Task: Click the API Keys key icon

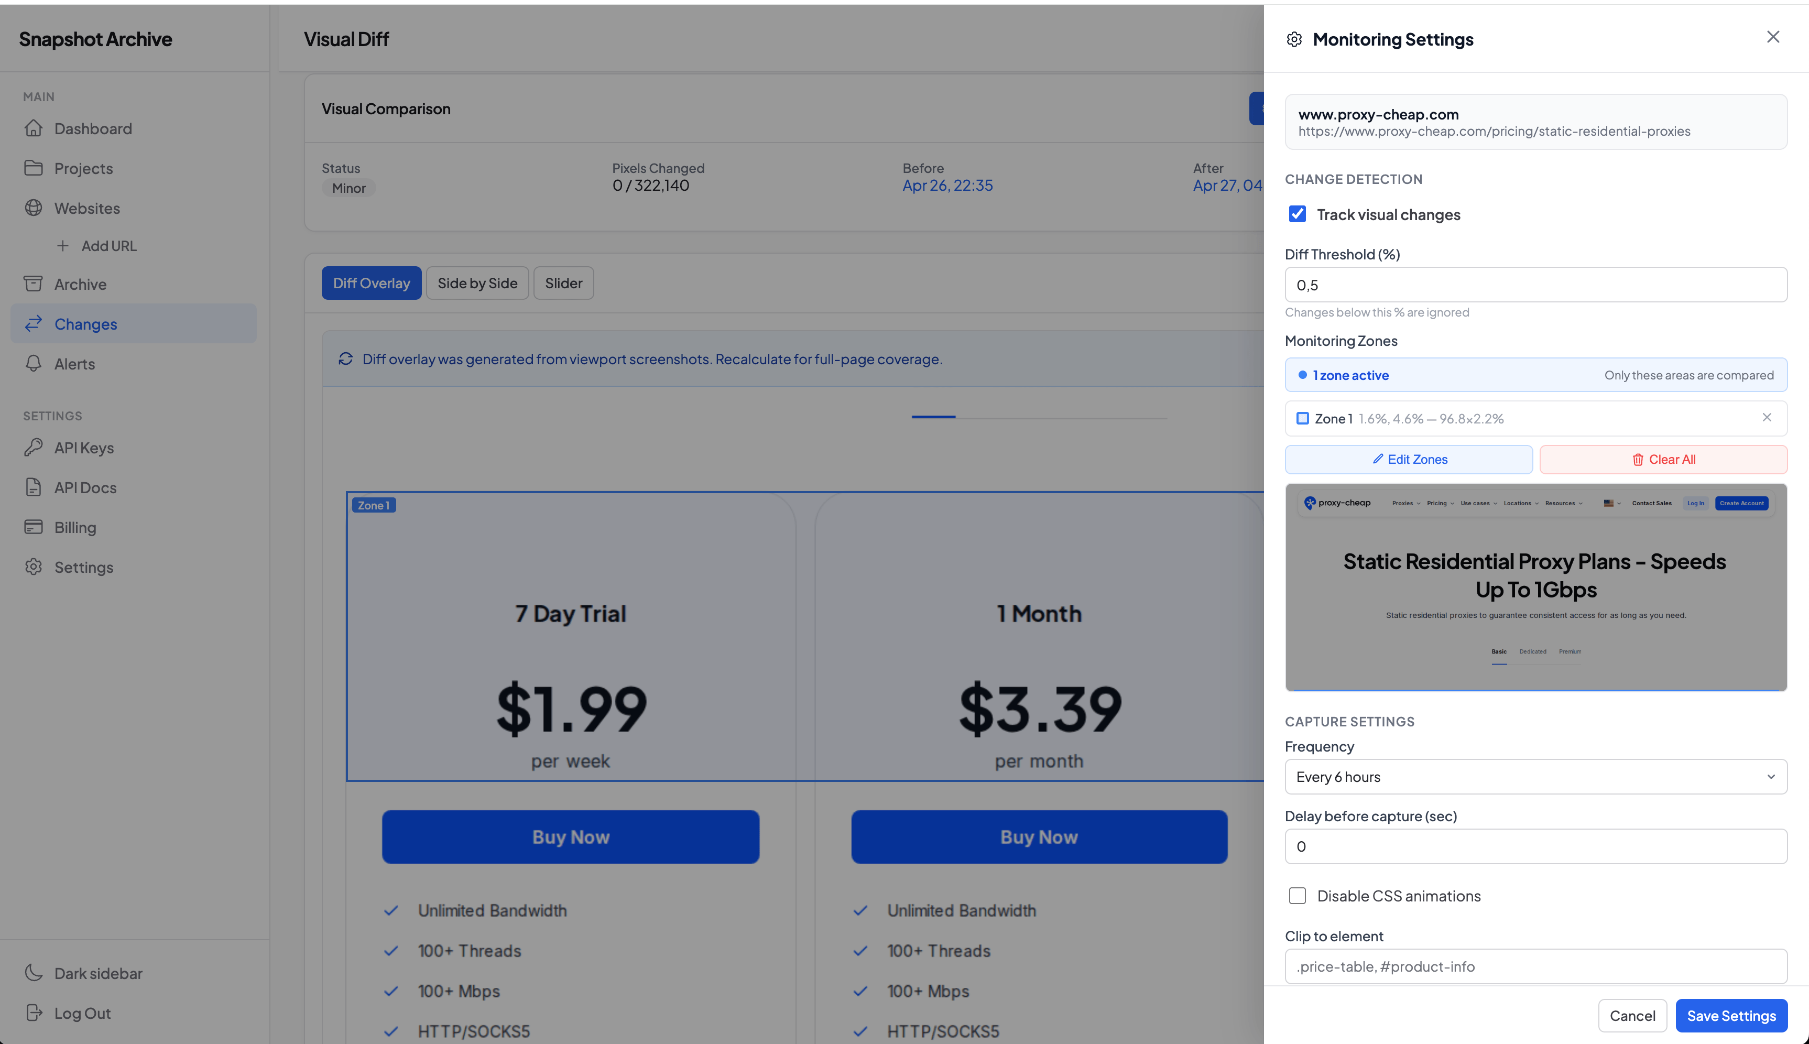Action: [x=34, y=448]
